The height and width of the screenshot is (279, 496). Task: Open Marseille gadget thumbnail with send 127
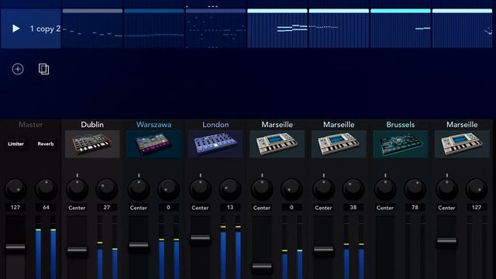click(462, 144)
